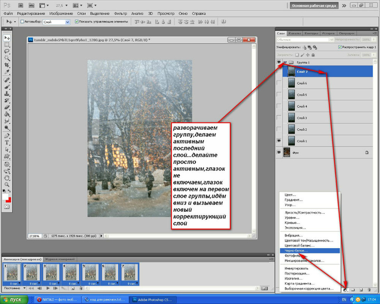Hide the Фон layer visibility eye
This screenshot has width=380, height=304.
click(279, 153)
